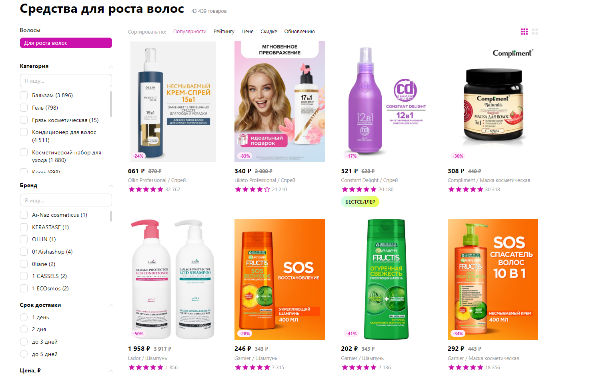Select до 3 дней delivery radio button
613x376 pixels.
[x=24, y=342]
